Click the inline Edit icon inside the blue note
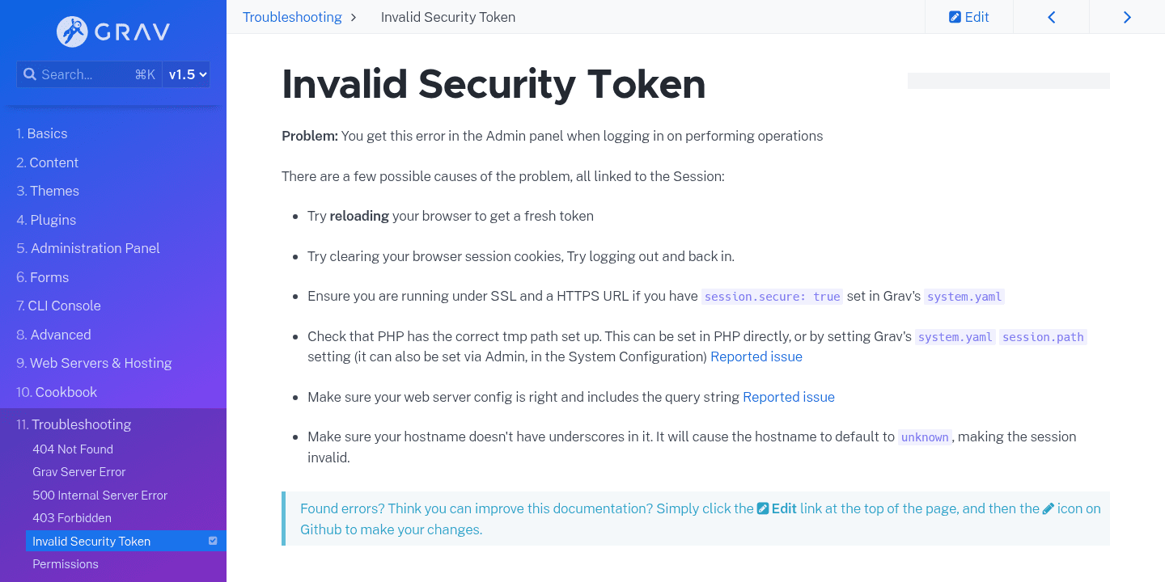This screenshot has height=582, width=1165. pyautogui.click(x=763, y=508)
